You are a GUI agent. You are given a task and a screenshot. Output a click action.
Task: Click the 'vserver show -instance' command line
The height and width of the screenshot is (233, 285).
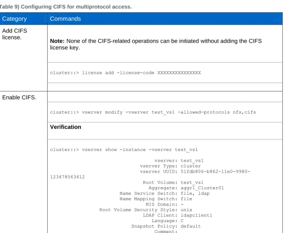coord(124,150)
